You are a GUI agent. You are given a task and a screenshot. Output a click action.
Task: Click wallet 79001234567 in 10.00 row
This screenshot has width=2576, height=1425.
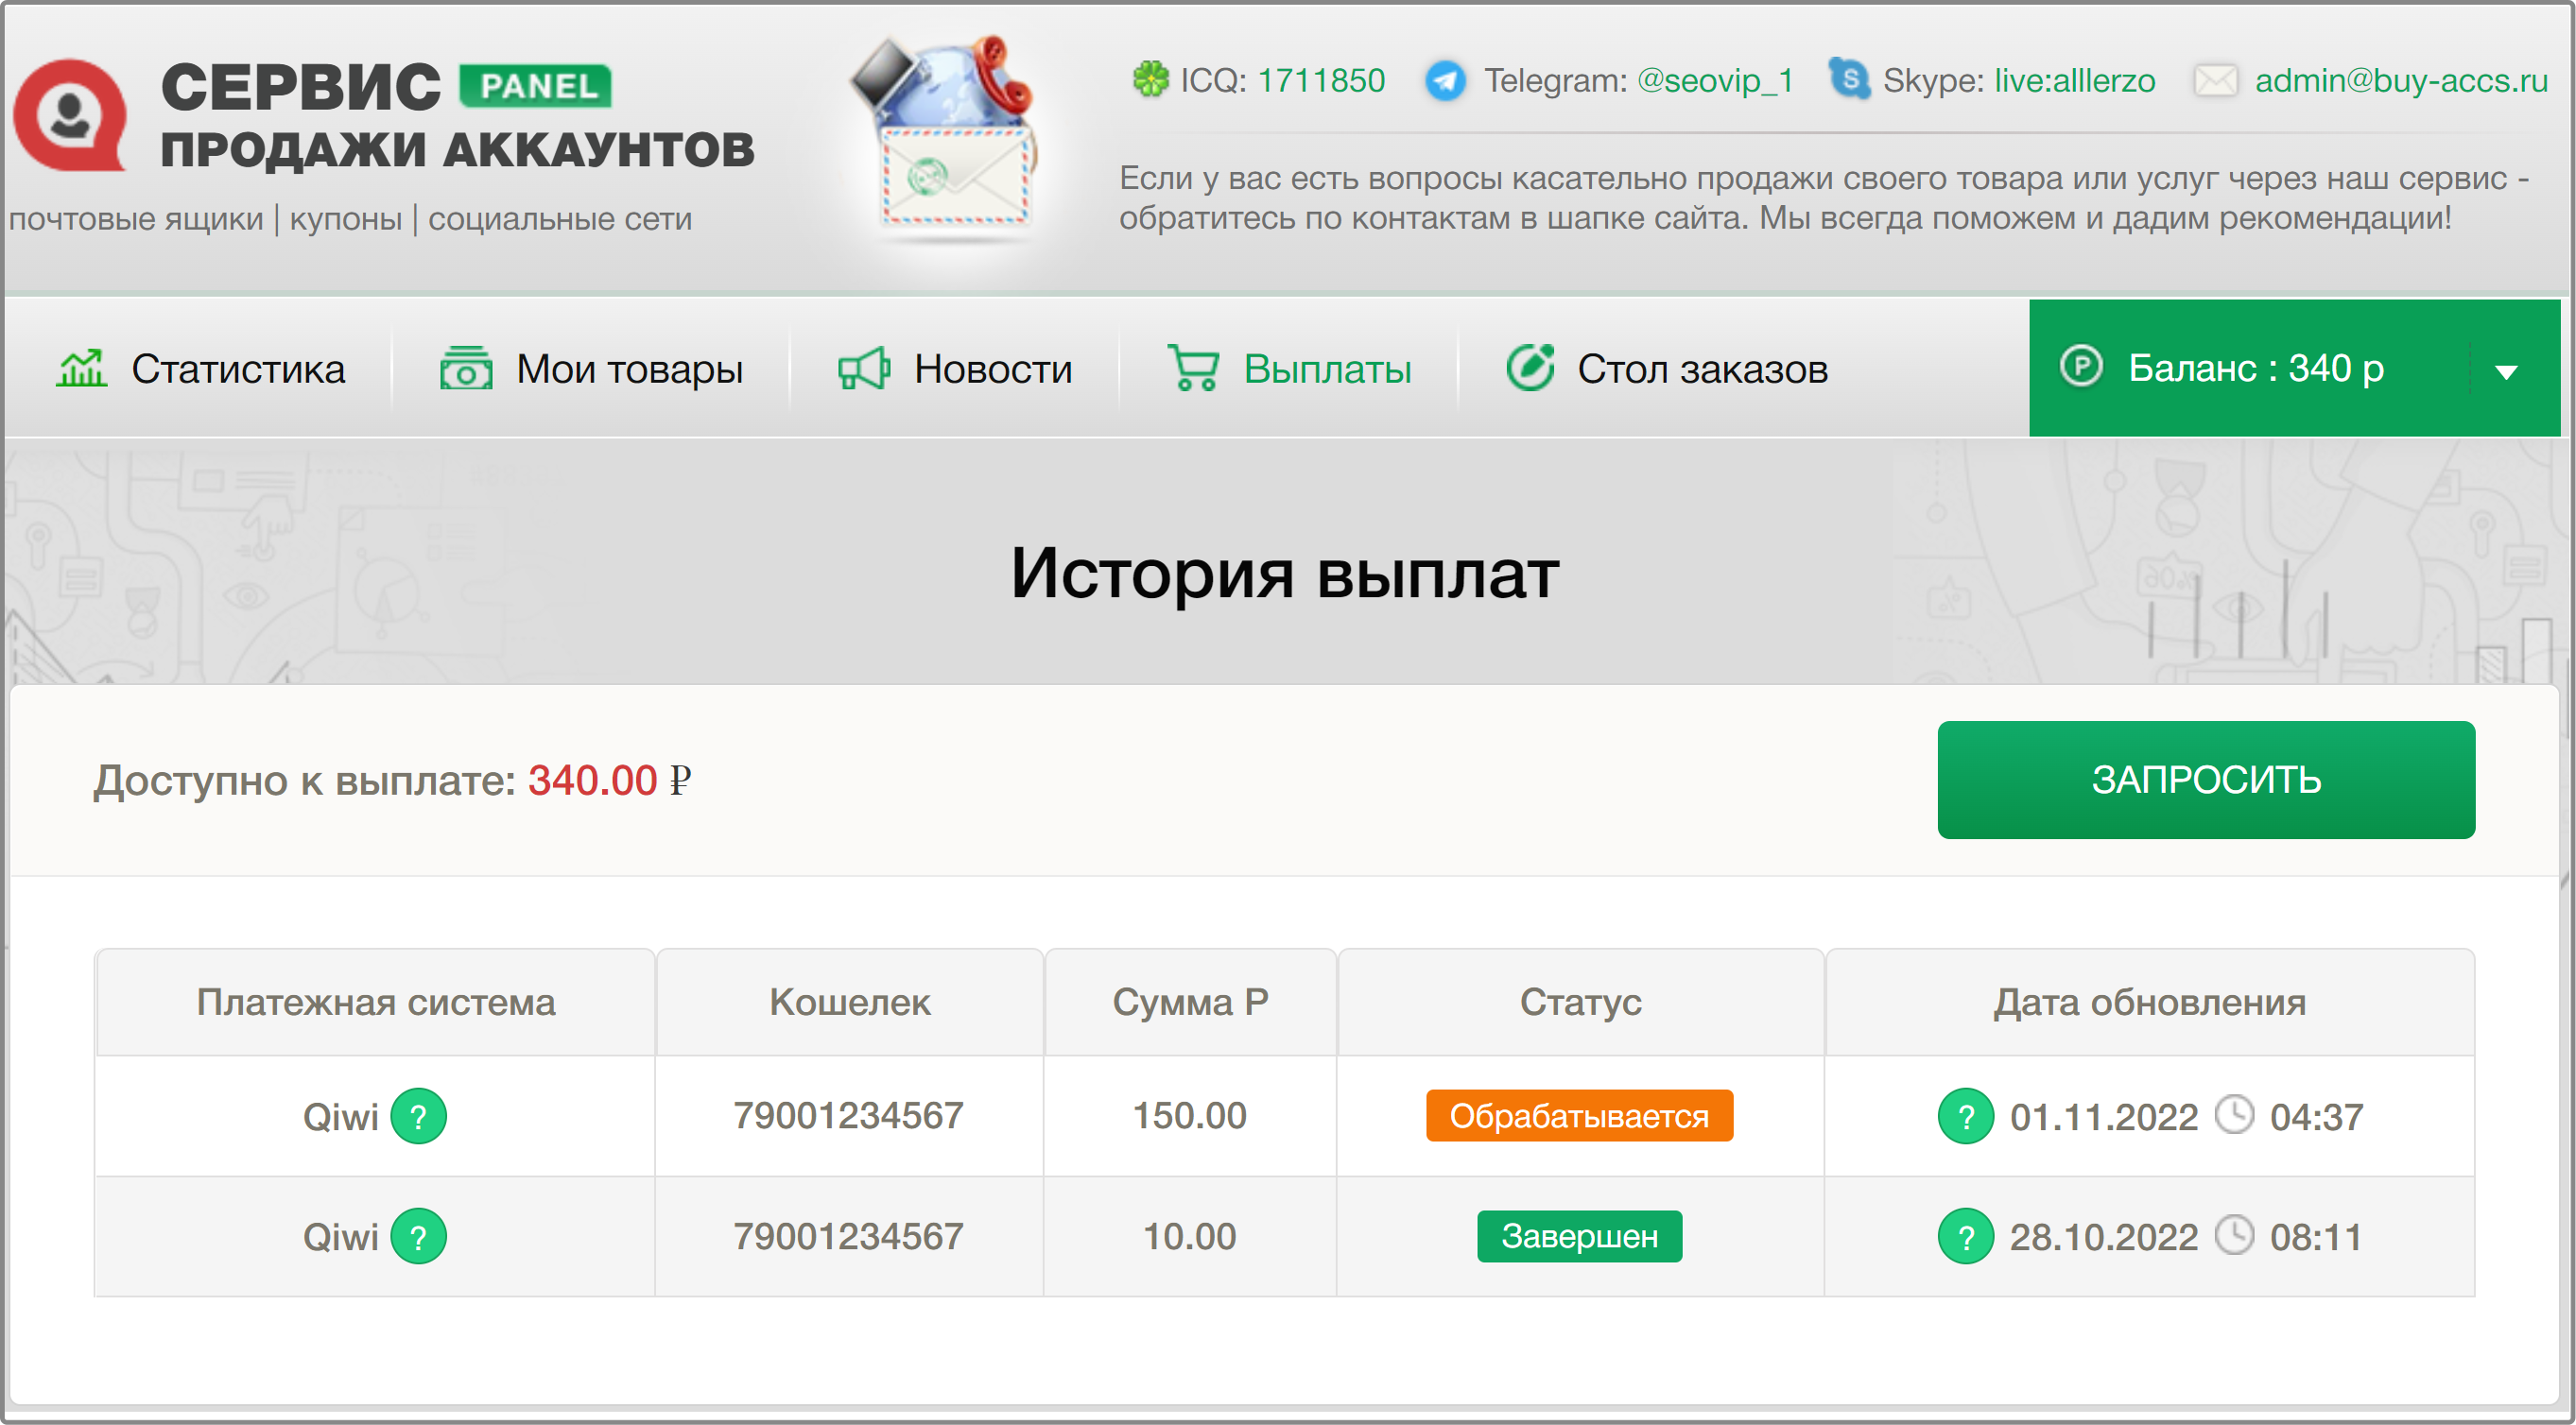click(x=848, y=1236)
